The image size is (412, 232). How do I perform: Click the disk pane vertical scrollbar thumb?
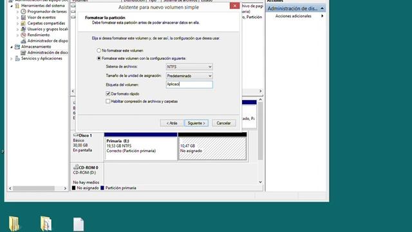(x=260, y=131)
